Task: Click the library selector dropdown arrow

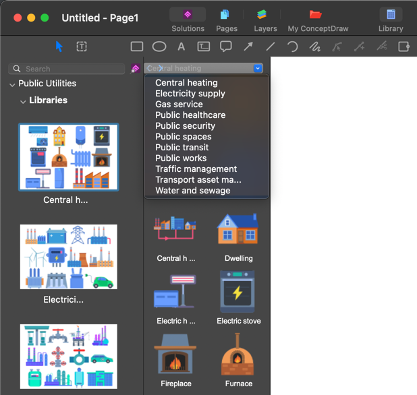Action: click(x=258, y=68)
